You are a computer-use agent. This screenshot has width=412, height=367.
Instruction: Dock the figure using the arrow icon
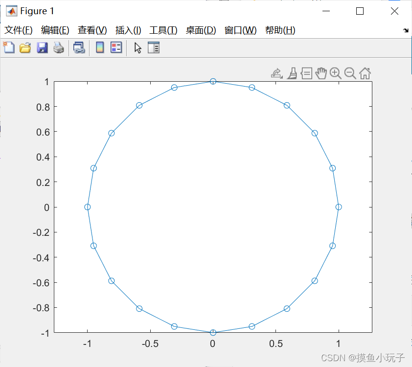[x=406, y=30]
